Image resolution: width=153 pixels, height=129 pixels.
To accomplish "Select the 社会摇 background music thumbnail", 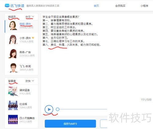I will click(13, 105).
